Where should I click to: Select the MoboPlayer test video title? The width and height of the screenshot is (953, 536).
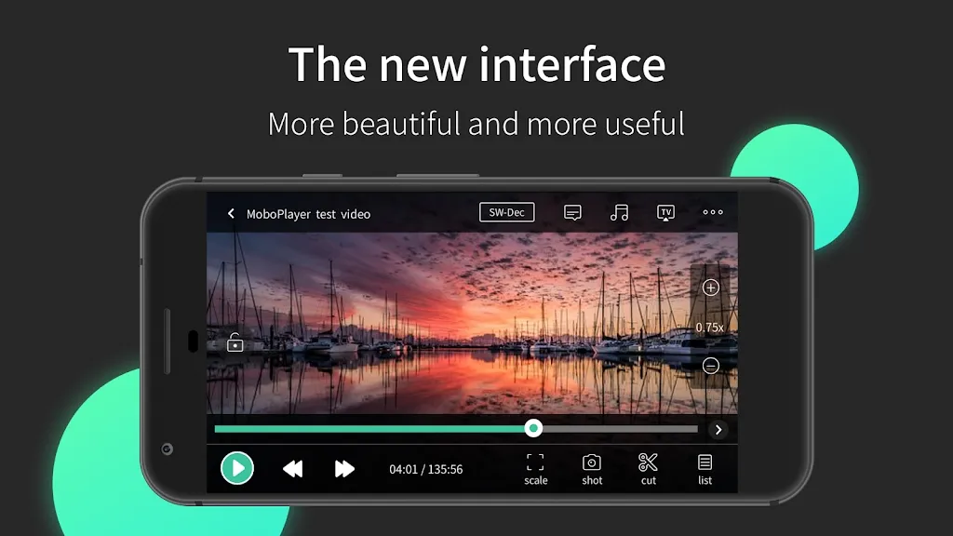point(307,214)
